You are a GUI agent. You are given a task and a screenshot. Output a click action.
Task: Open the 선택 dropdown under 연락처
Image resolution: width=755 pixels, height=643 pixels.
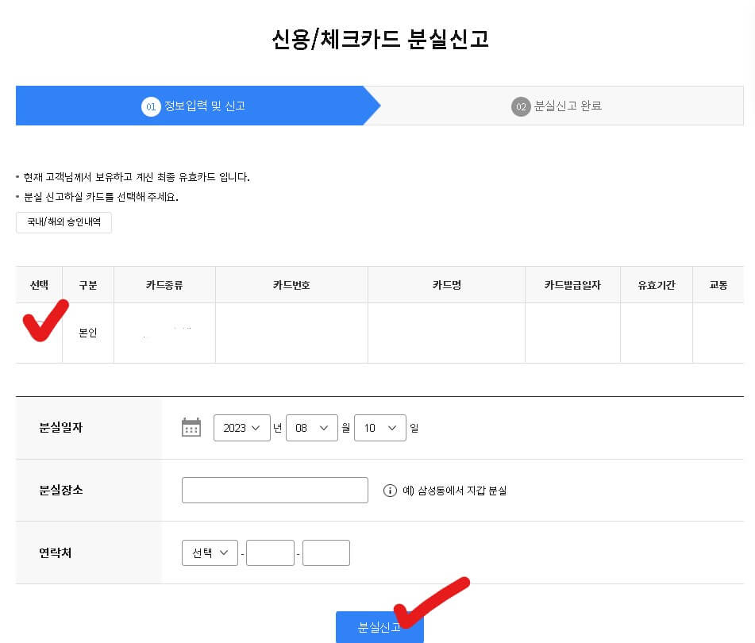coord(209,553)
